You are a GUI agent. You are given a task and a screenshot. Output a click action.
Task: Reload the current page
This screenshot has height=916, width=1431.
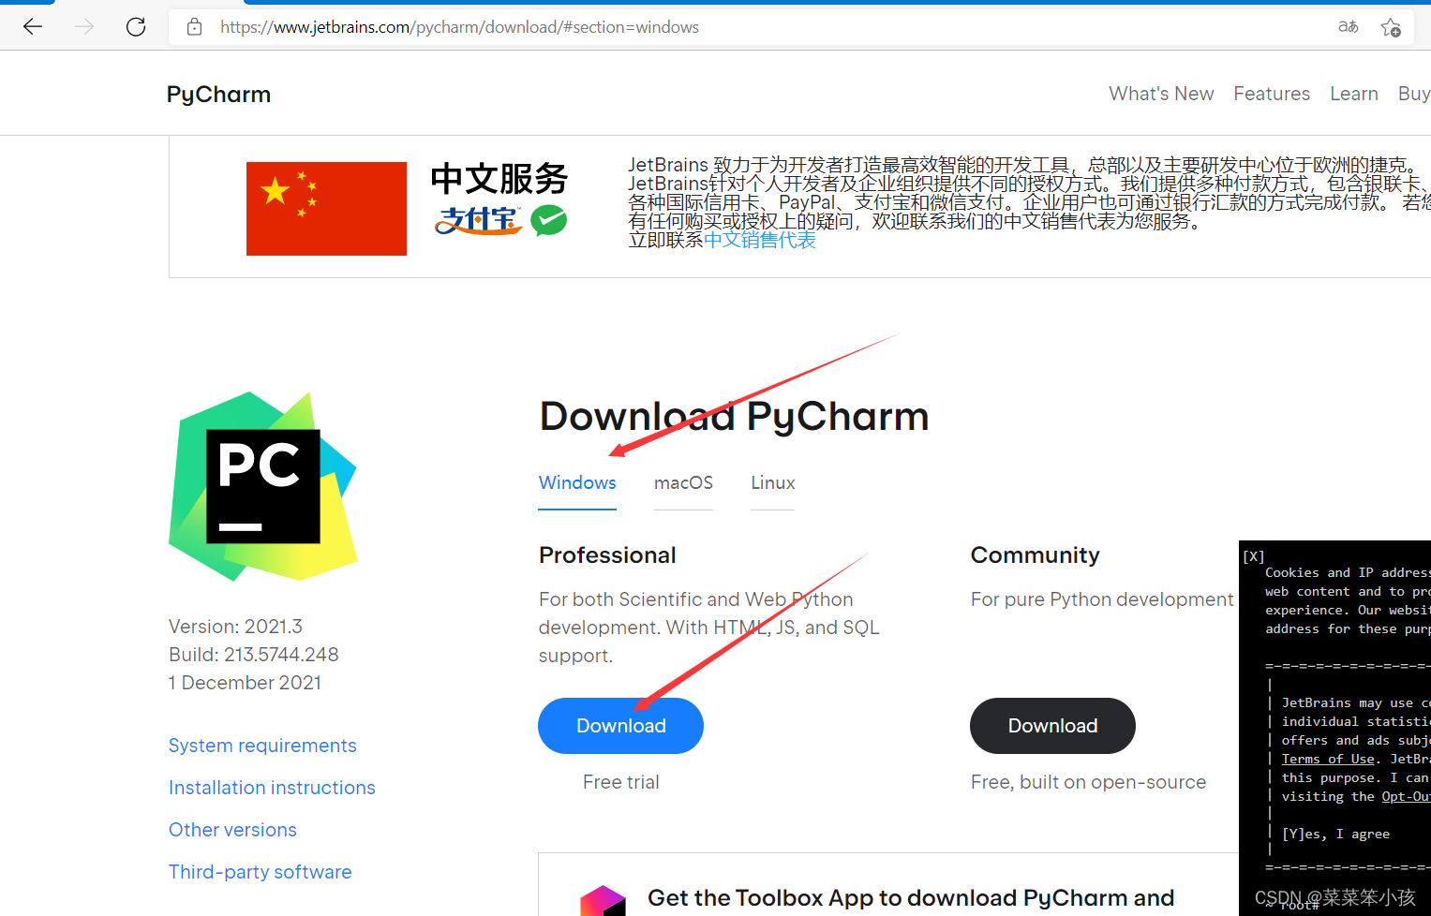click(135, 26)
